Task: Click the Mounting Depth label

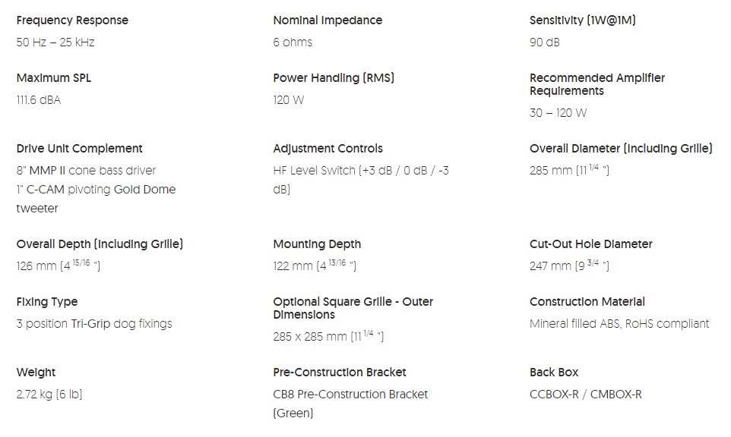Action: 317,244
